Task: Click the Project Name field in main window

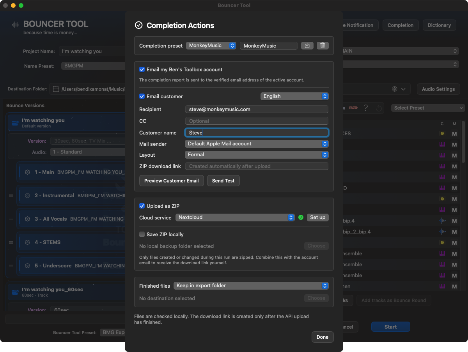Action: click(x=92, y=51)
